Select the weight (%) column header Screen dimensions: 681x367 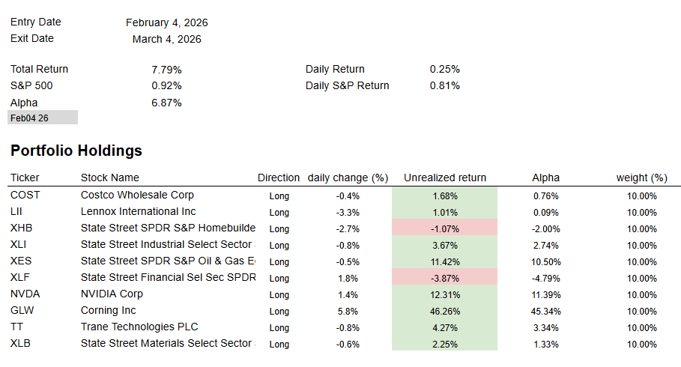coord(641,178)
